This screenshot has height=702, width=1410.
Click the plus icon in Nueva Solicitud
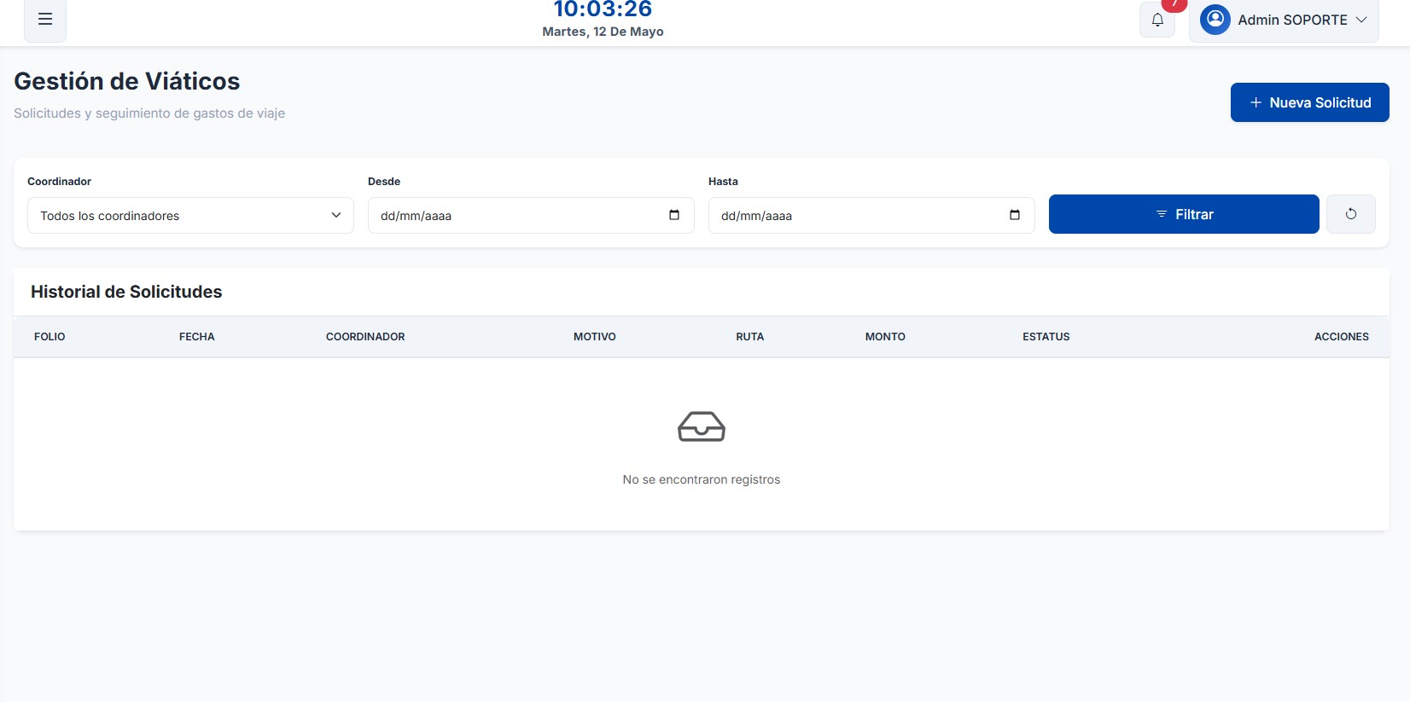(1256, 102)
